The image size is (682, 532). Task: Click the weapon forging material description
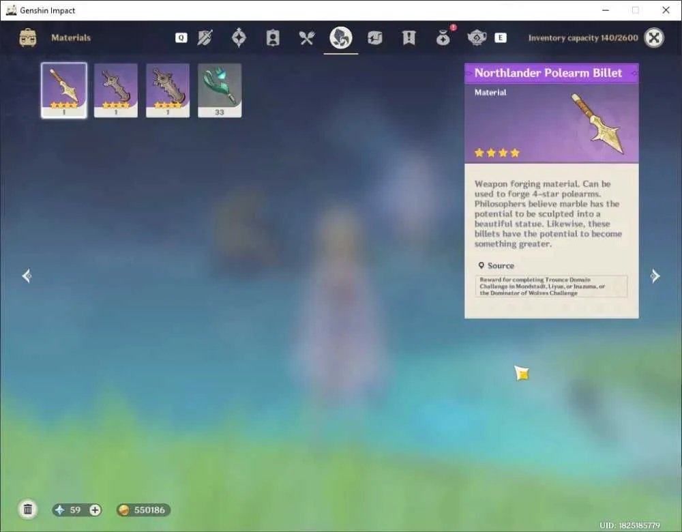548,213
